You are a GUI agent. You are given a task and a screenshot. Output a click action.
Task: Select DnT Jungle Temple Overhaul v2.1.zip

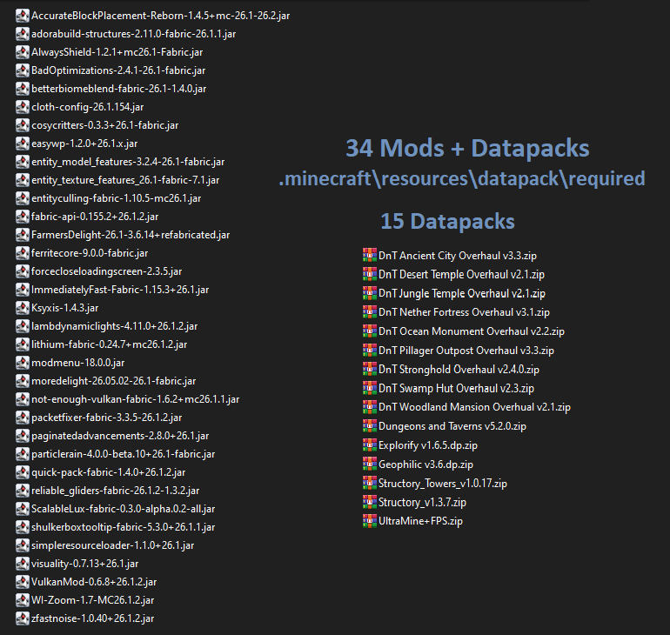462,293
